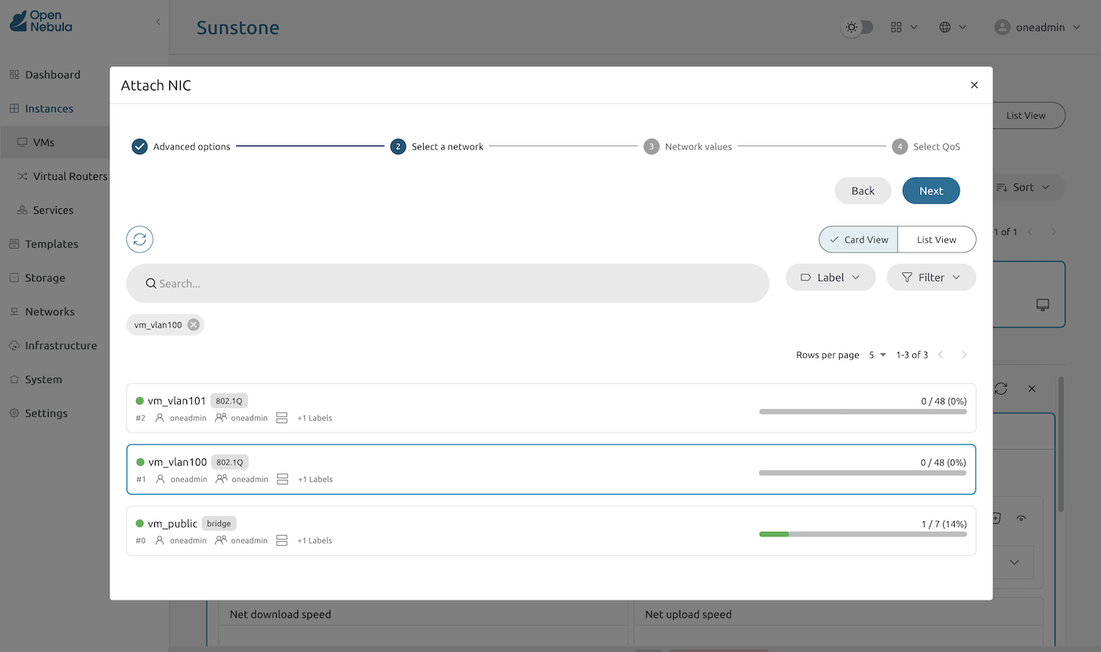Focus the network Search field
This screenshot has width=1101, height=652.
click(x=448, y=283)
